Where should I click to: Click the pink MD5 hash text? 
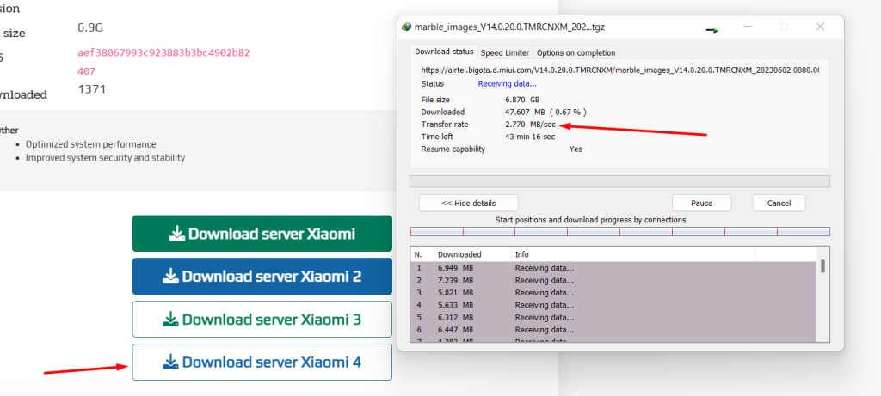point(163,52)
